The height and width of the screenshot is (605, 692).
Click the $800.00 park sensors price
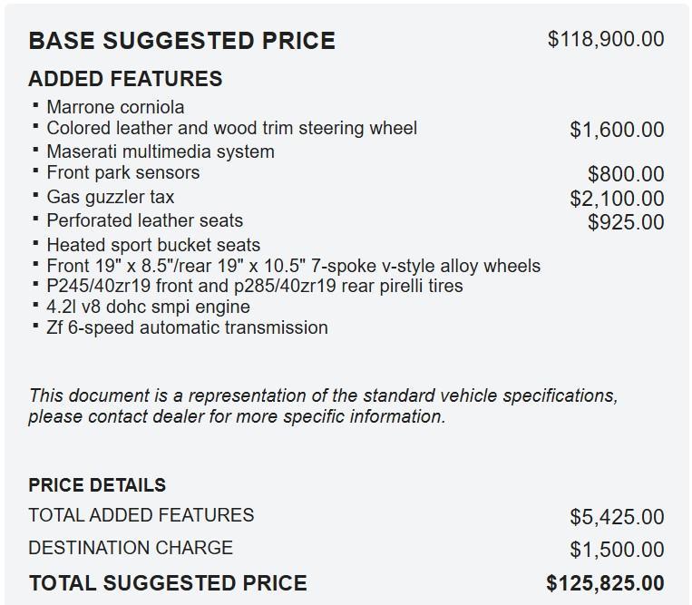tap(626, 174)
